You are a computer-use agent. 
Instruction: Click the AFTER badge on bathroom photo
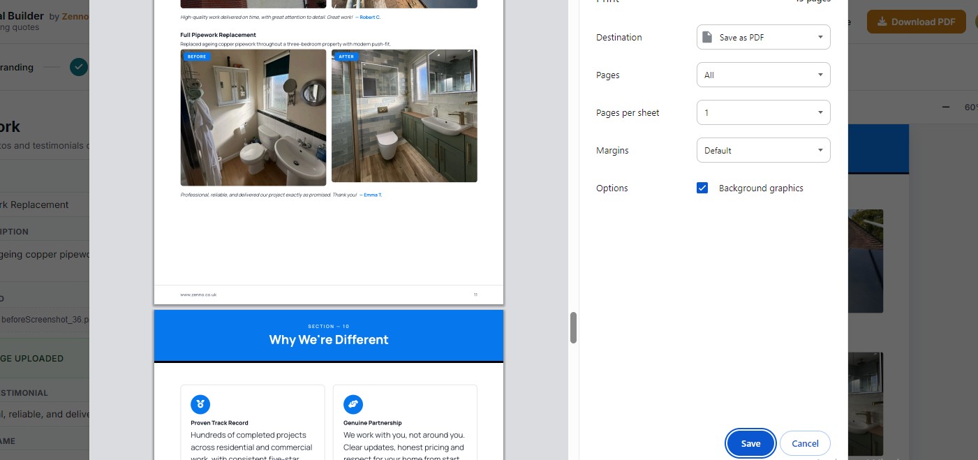(346, 57)
